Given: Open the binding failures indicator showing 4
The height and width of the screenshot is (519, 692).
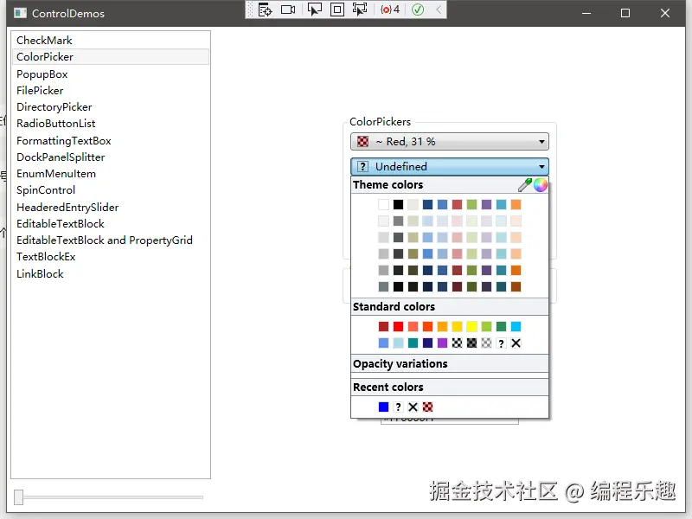Looking at the screenshot, I should [390, 10].
